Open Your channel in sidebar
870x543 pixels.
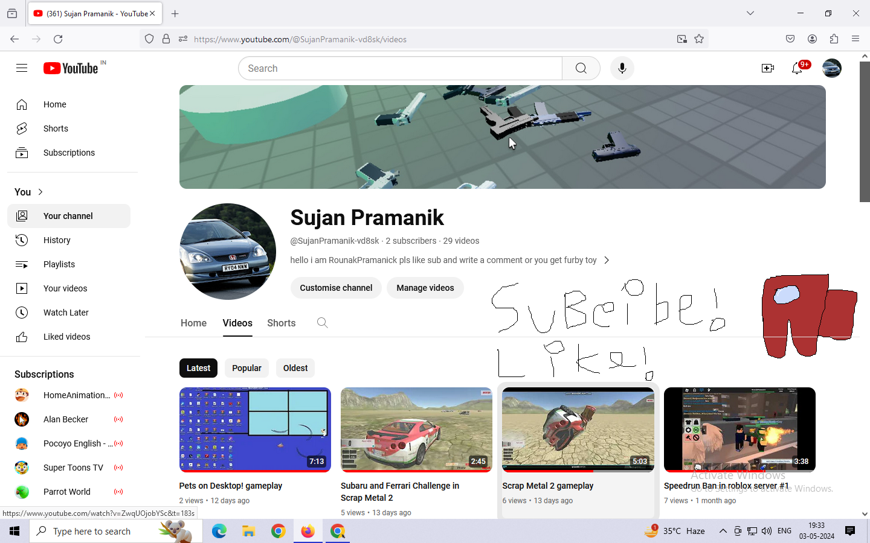(x=69, y=216)
